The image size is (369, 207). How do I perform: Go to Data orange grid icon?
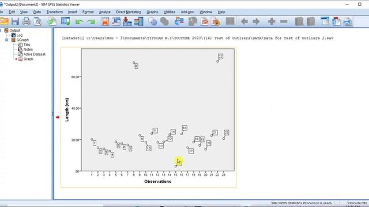click(x=105, y=22)
